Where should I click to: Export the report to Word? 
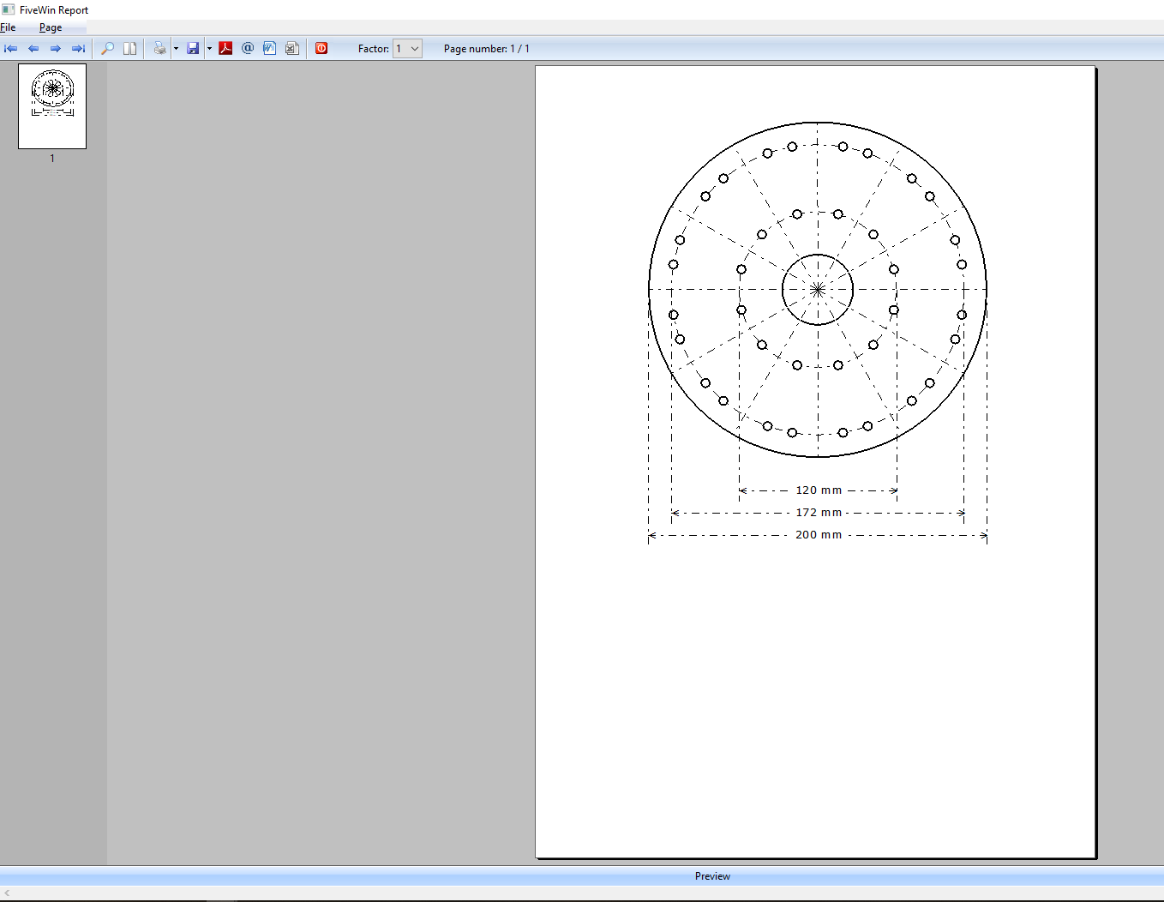(x=270, y=49)
